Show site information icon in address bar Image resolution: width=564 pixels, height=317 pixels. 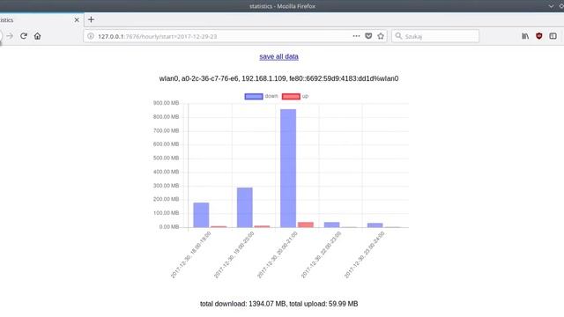[x=91, y=36]
